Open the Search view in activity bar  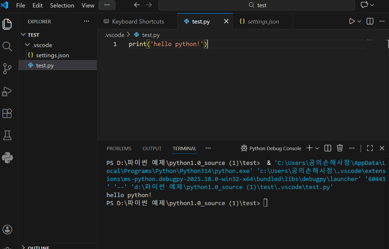7,46
